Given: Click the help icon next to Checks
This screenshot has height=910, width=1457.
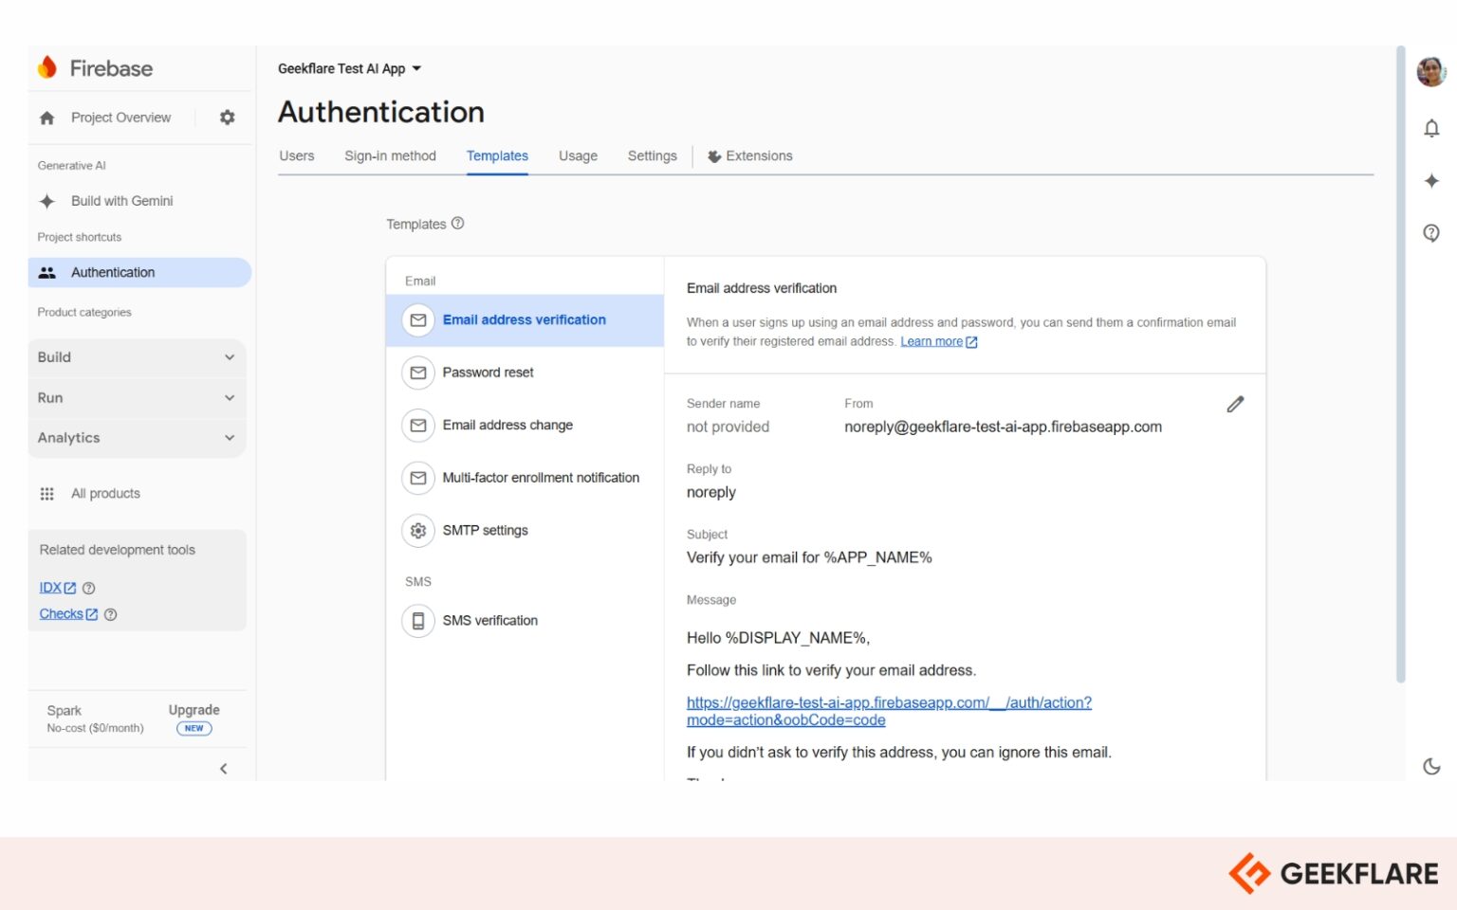Looking at the screenshot, I should click(x=110, y=614).
